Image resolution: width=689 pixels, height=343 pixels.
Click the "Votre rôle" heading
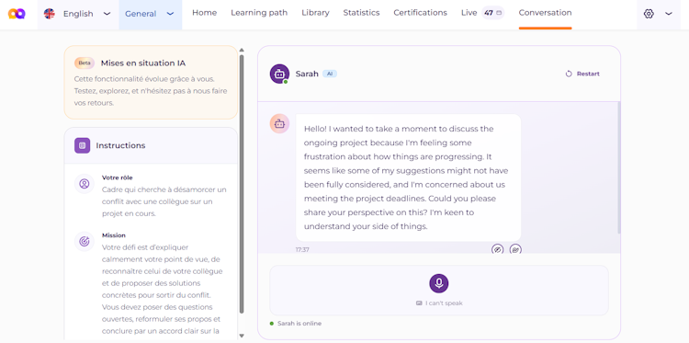click(x=118, y=177)
